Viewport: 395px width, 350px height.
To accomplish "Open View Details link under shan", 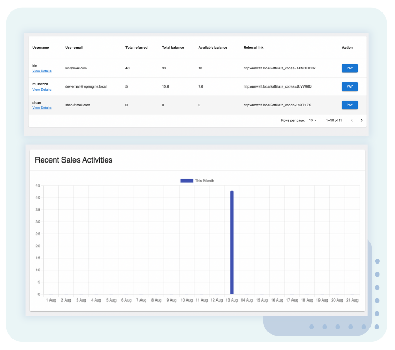I will [42, 108].
